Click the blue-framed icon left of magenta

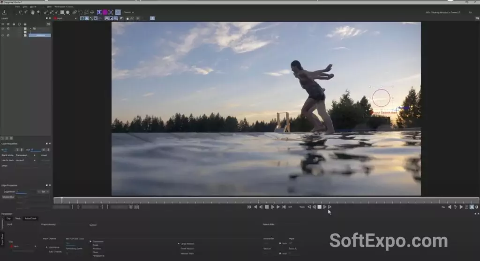99,12
